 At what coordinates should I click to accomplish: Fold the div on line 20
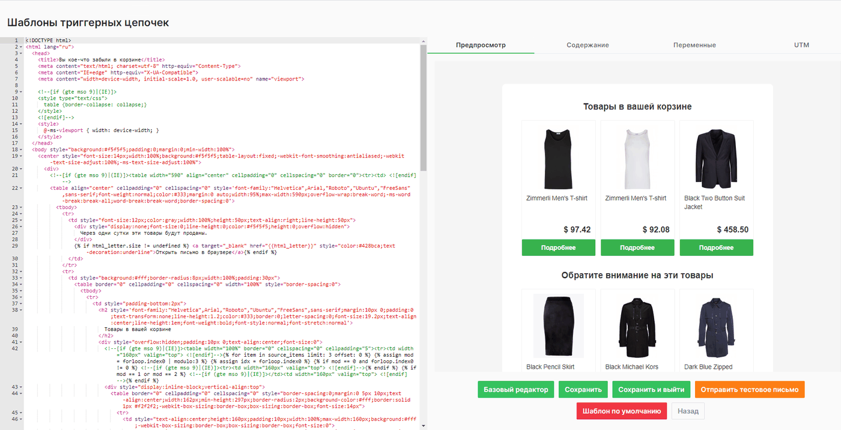click(x=22, y=169)
